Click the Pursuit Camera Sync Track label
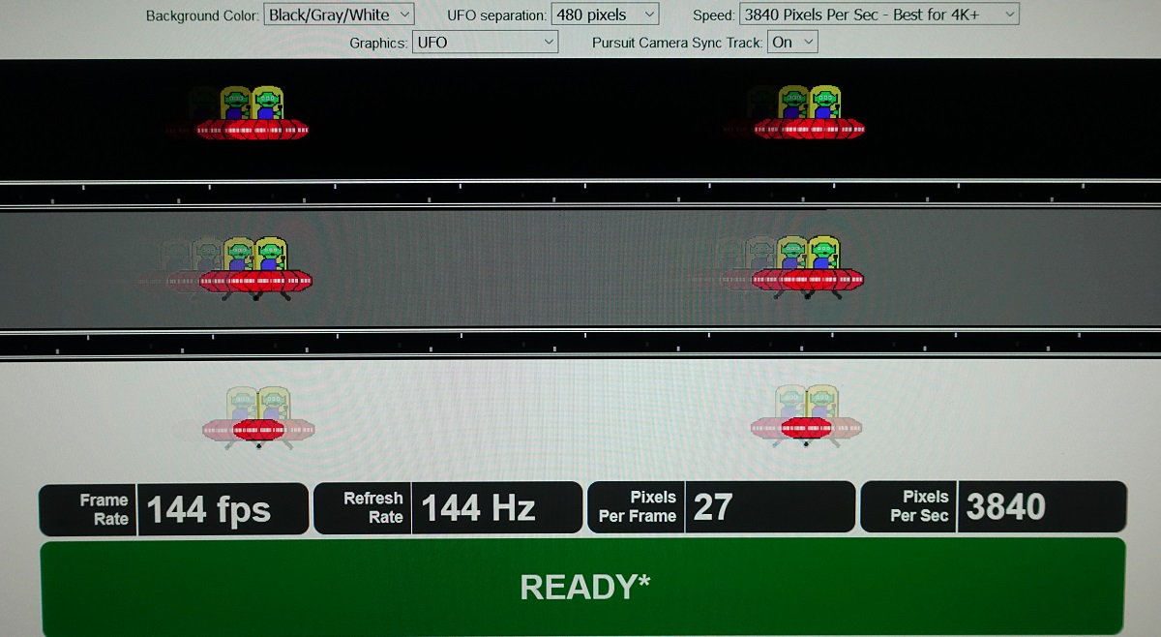1161x637 pixels. pyautogui.click(x=677, y=44)
